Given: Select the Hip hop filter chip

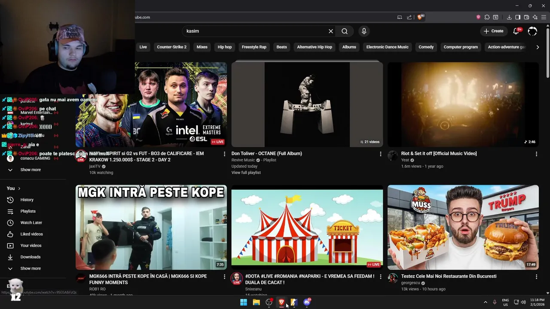Looking at the screenshot, I should (225, 47).
